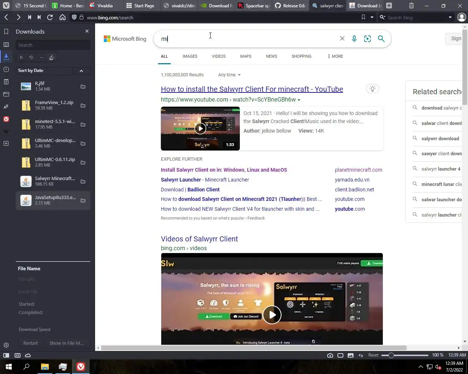Switch to IMAGES search tab
Viewport: 468px width, 374px height.
tap(190, 56)
